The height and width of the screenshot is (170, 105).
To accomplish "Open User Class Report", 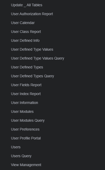I will (x=26, y=32).
